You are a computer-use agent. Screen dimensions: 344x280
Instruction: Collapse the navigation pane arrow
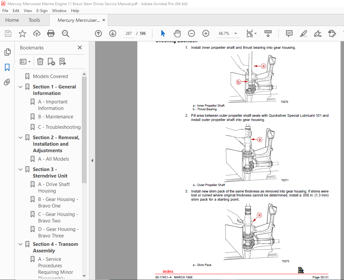point(92,160)
